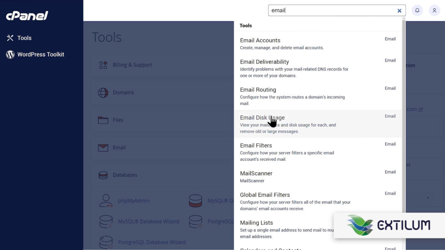Click the Billing & Support icon
The image size is (445, 250).
pyautogui.click(x=103, y=65)
